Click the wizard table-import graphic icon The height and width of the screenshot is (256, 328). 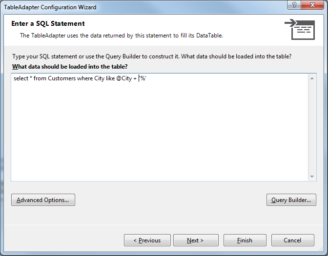(300, 29)
